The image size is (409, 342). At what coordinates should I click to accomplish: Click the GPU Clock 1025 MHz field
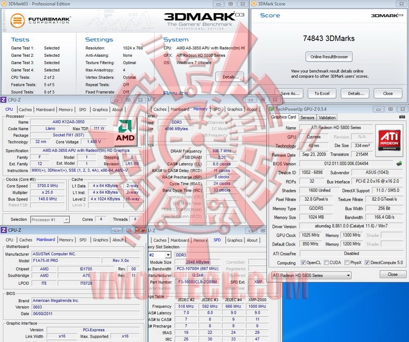(310, 235)
